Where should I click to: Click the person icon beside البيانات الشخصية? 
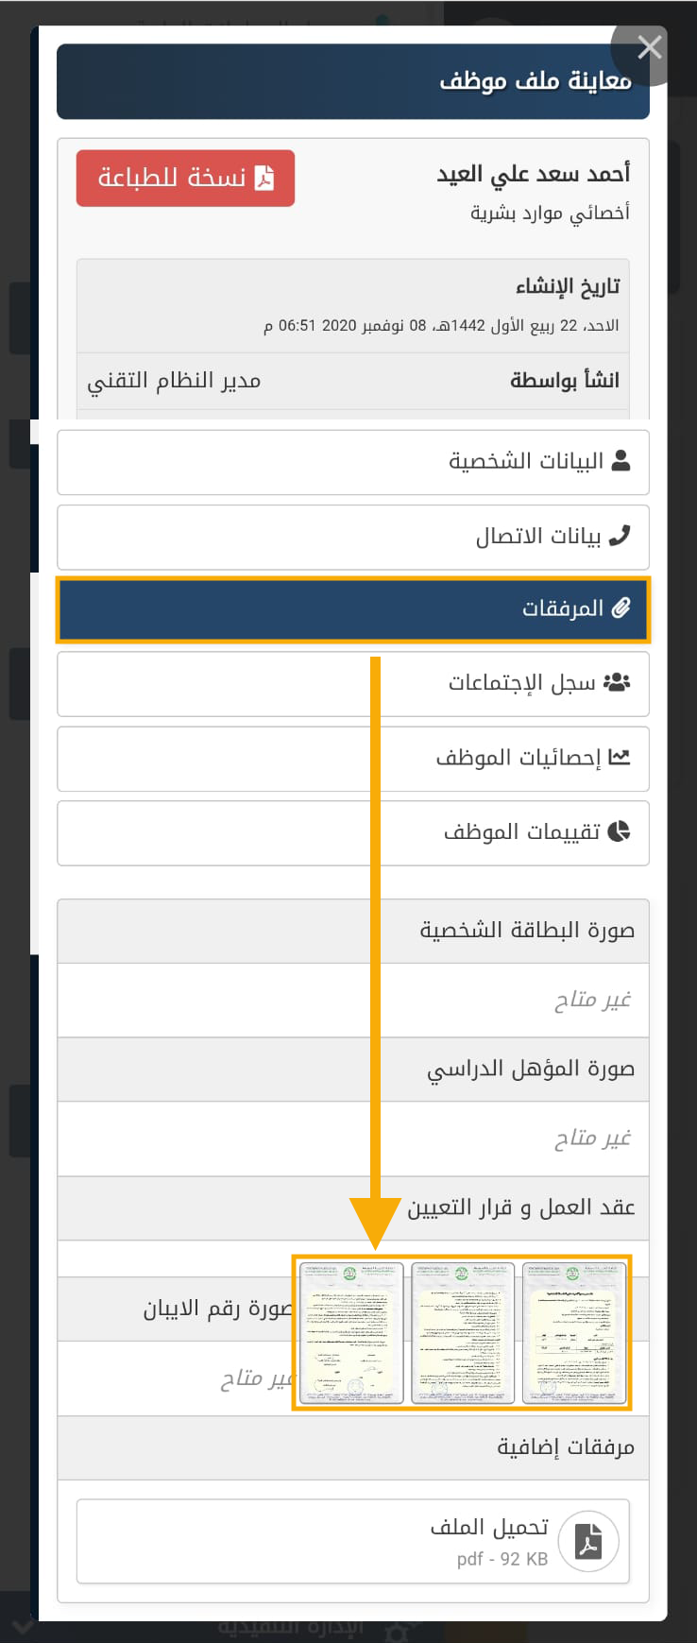tap(620, 461)
